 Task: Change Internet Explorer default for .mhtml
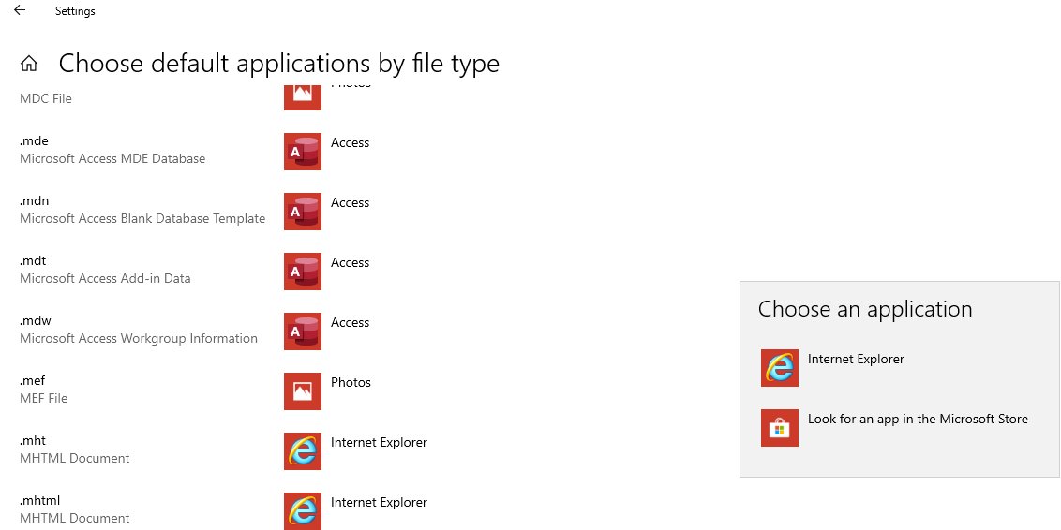[379, 502]
